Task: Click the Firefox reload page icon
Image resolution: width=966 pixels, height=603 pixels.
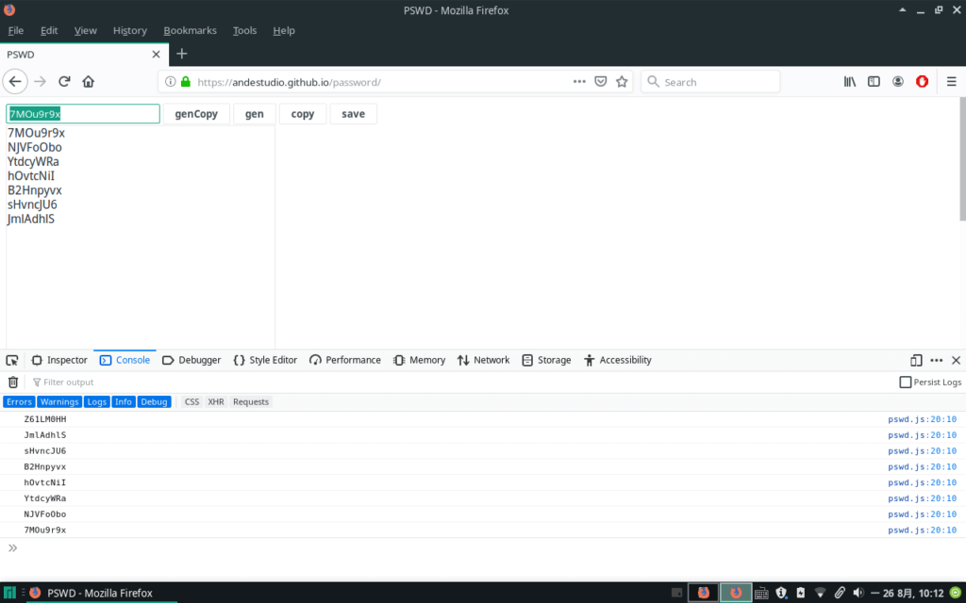Action: (64, 82)
